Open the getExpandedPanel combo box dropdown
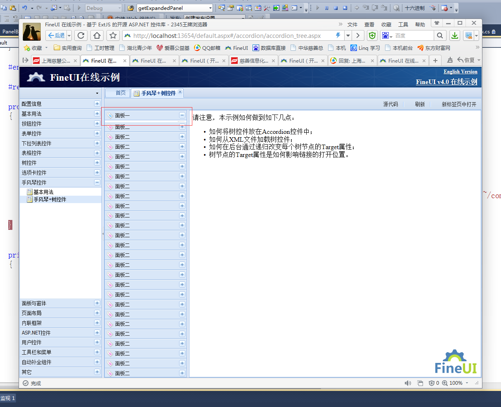 coord(210,8)
